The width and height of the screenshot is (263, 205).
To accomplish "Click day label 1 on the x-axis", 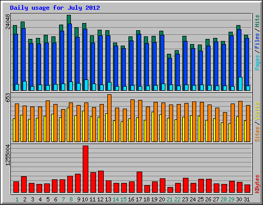I will [x=17, y=199].
